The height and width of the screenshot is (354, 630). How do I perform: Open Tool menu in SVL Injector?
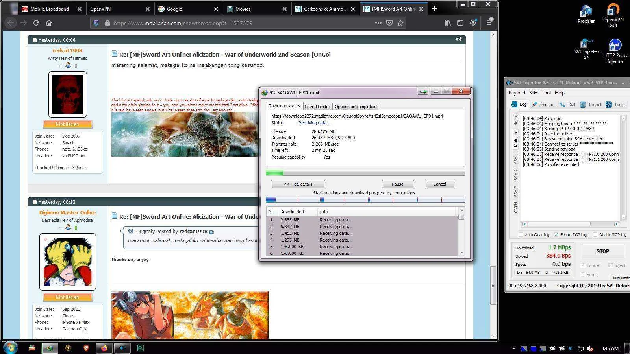546,93
